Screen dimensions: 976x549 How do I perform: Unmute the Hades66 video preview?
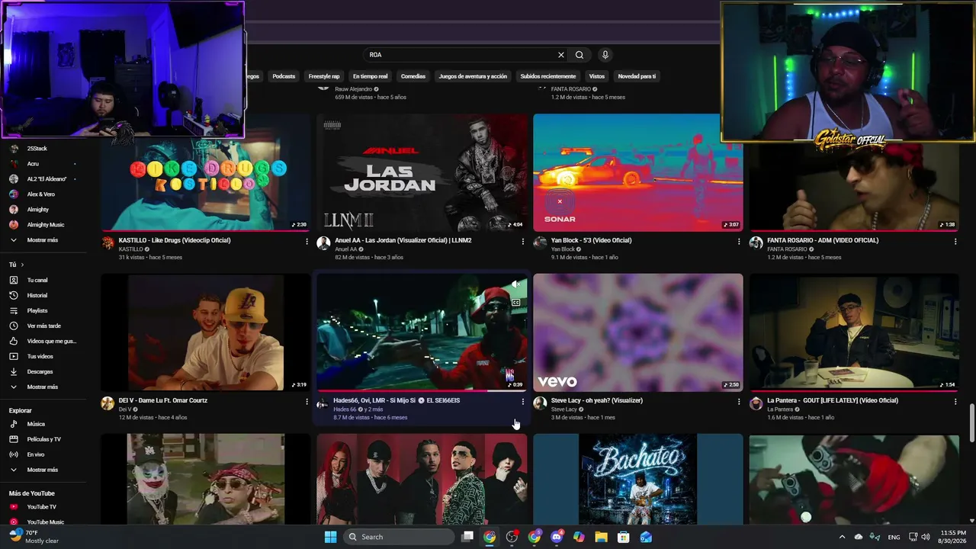click(x=516, y=284)
